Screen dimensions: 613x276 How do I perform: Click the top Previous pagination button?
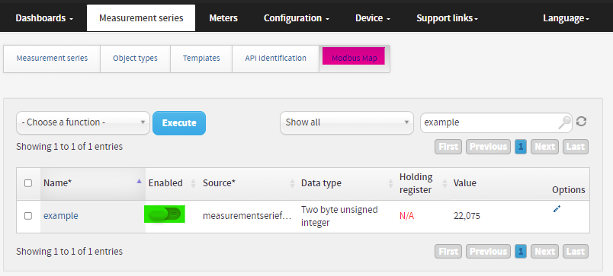pos(488,147)
